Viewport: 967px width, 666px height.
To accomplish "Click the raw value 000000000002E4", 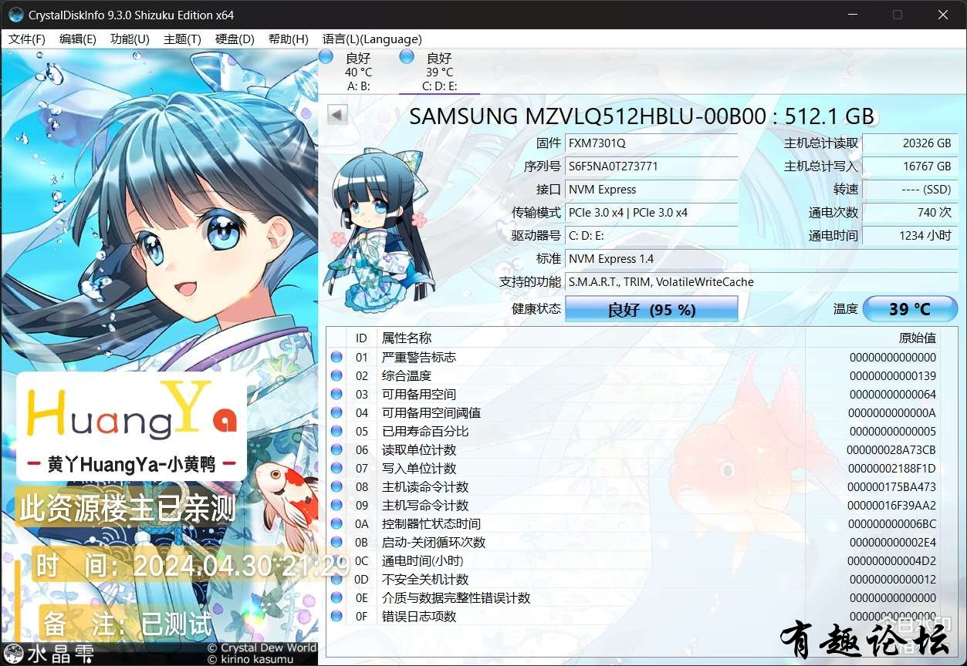I will point(891,542).
